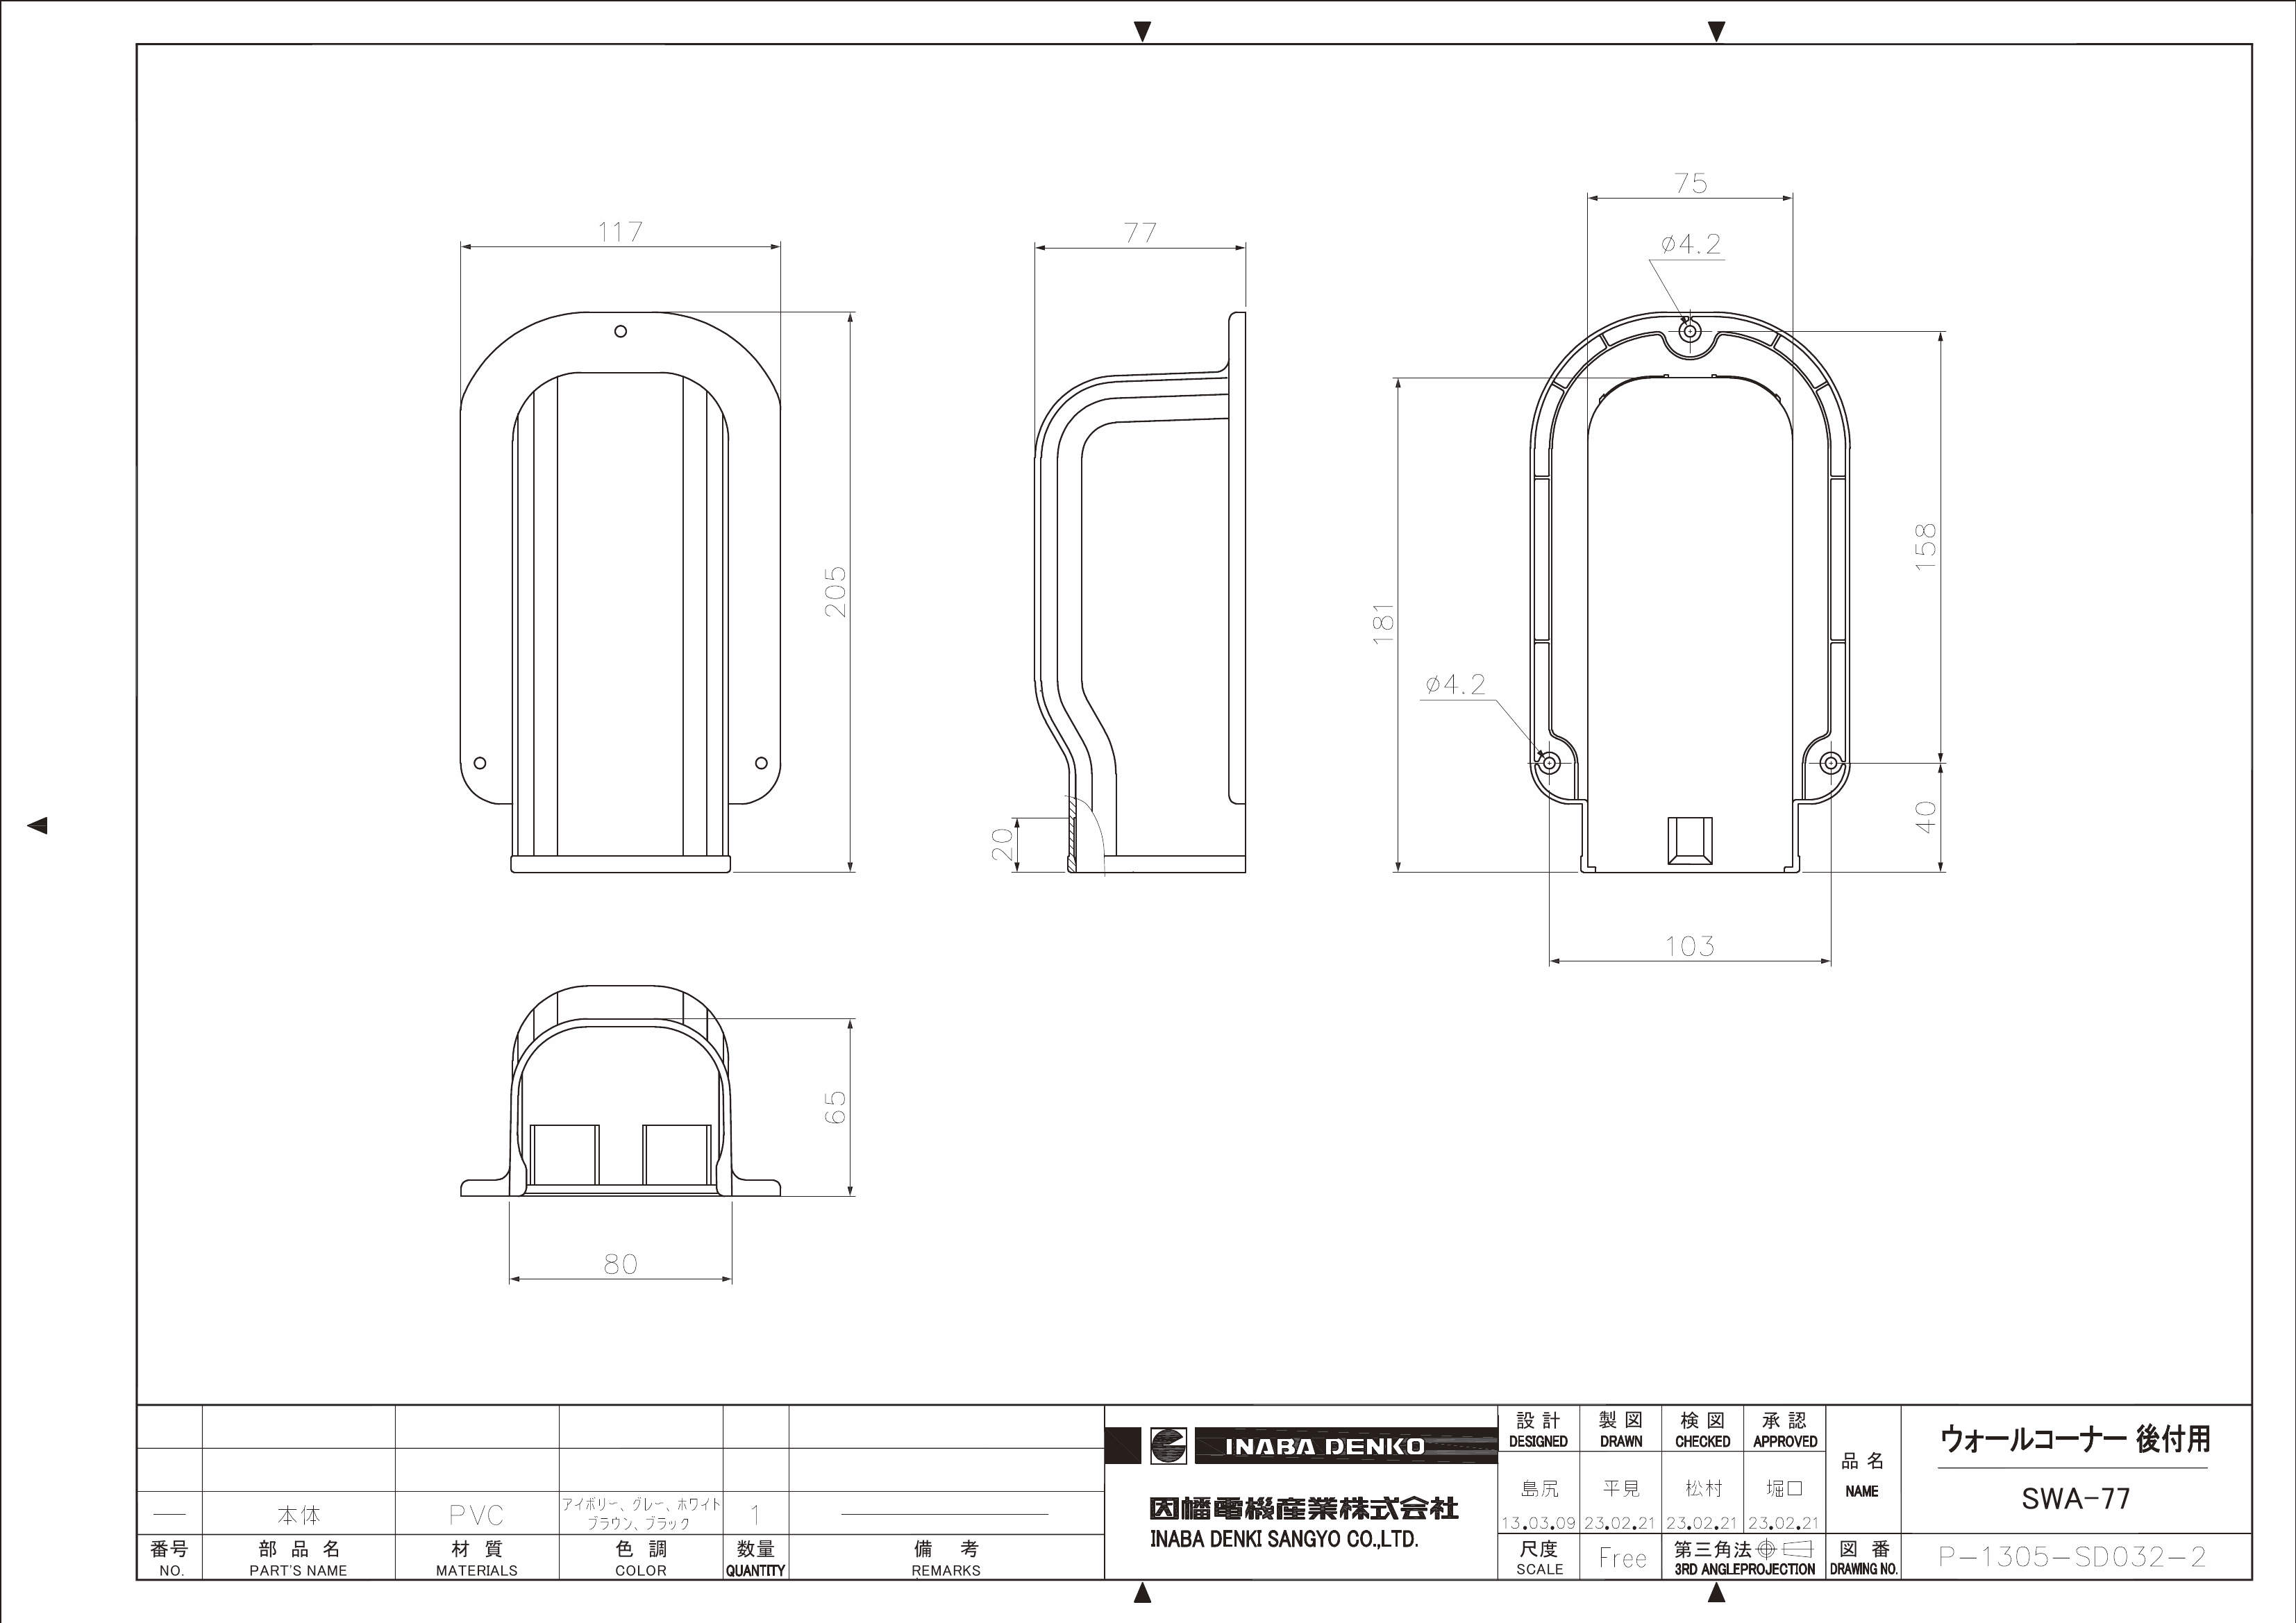Select the 77 depth dimension
The image size is (2296, 1623).
[x=1140, y=232]
